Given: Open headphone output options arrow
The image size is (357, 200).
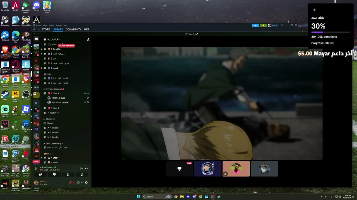Looking at the screenshot, I should tap(81, 182).
